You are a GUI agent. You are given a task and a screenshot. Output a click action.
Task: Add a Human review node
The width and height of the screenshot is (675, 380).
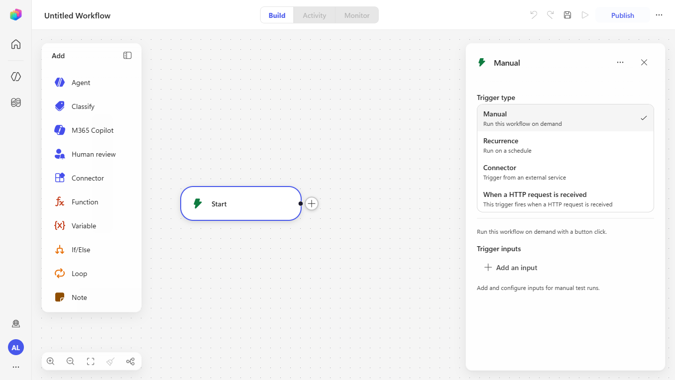(x=92, y=154)
